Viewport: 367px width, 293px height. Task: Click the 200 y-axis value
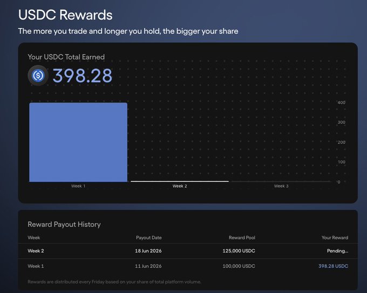[341, 142]
